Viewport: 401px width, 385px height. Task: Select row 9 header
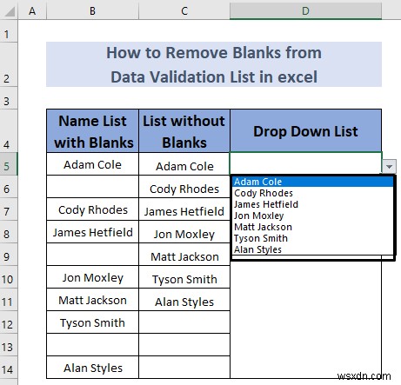(9, 255)
